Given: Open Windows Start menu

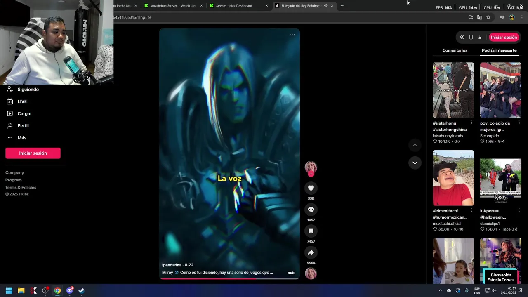Looking at the screenshot, I should click(9, 290).
